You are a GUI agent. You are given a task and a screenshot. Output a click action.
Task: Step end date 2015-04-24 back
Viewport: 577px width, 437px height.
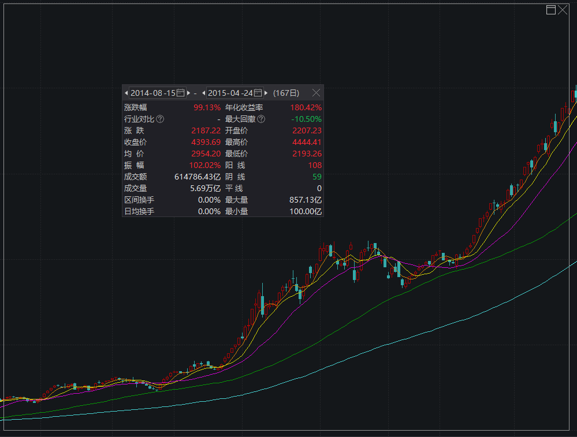(x=203, y=93)
